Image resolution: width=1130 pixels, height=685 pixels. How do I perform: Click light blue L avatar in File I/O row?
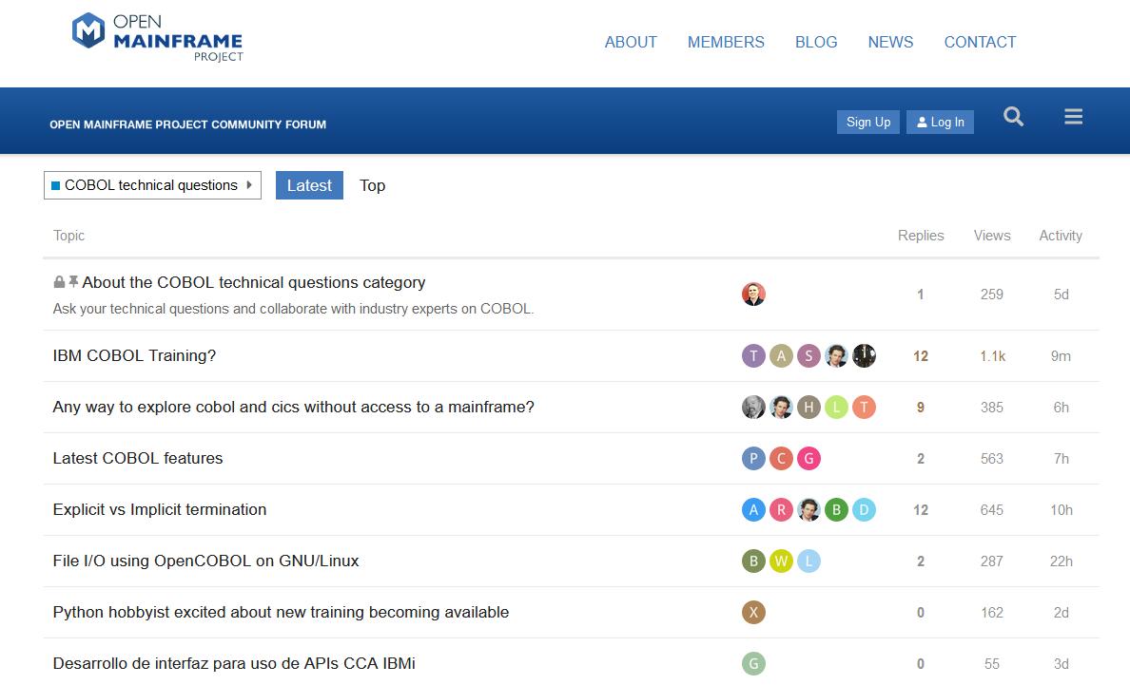click(x=809, y=561)
